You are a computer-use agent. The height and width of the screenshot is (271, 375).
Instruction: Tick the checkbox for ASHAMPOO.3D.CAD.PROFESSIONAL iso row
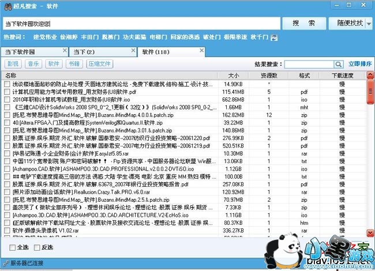tap(7, 169)
